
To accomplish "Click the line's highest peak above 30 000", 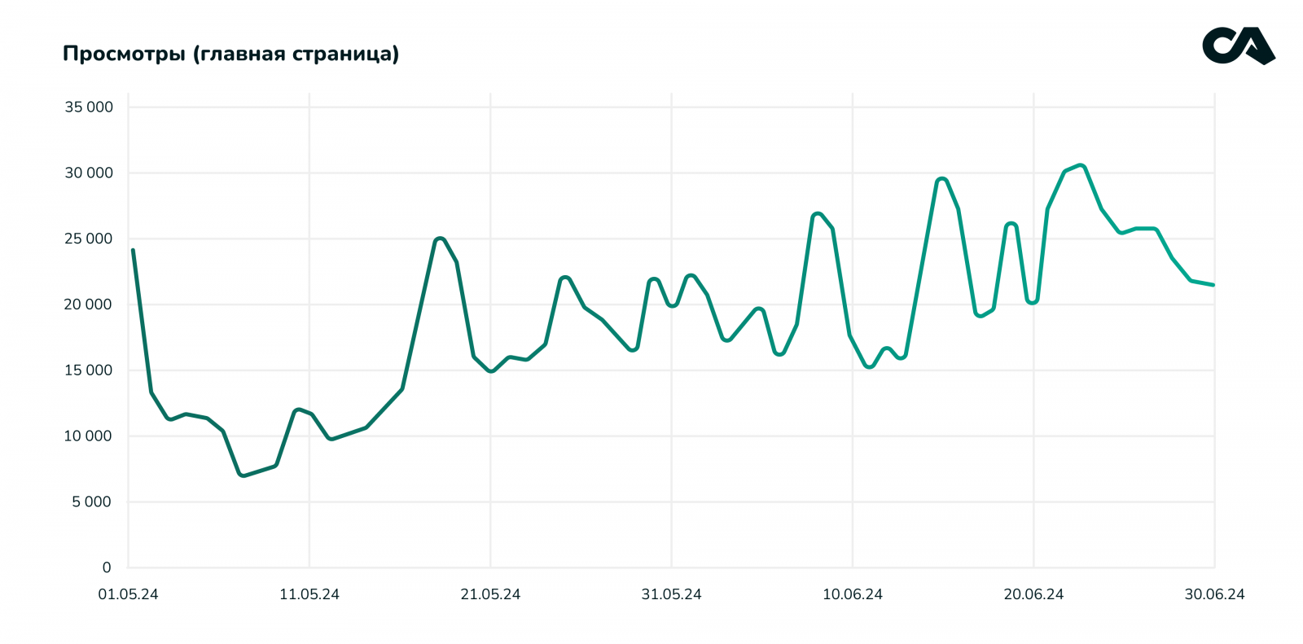I will (1081, 166).
